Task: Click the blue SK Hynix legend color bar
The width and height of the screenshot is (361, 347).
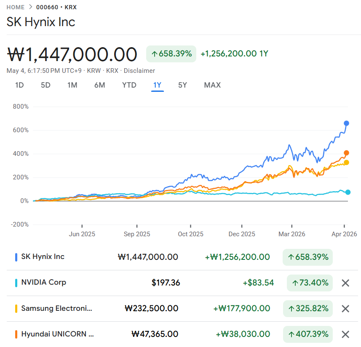Action: 16,257
